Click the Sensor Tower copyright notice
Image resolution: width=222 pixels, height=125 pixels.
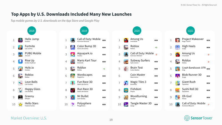(199, 5)
